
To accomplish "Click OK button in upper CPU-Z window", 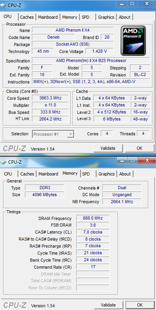I will click(139, 148).
